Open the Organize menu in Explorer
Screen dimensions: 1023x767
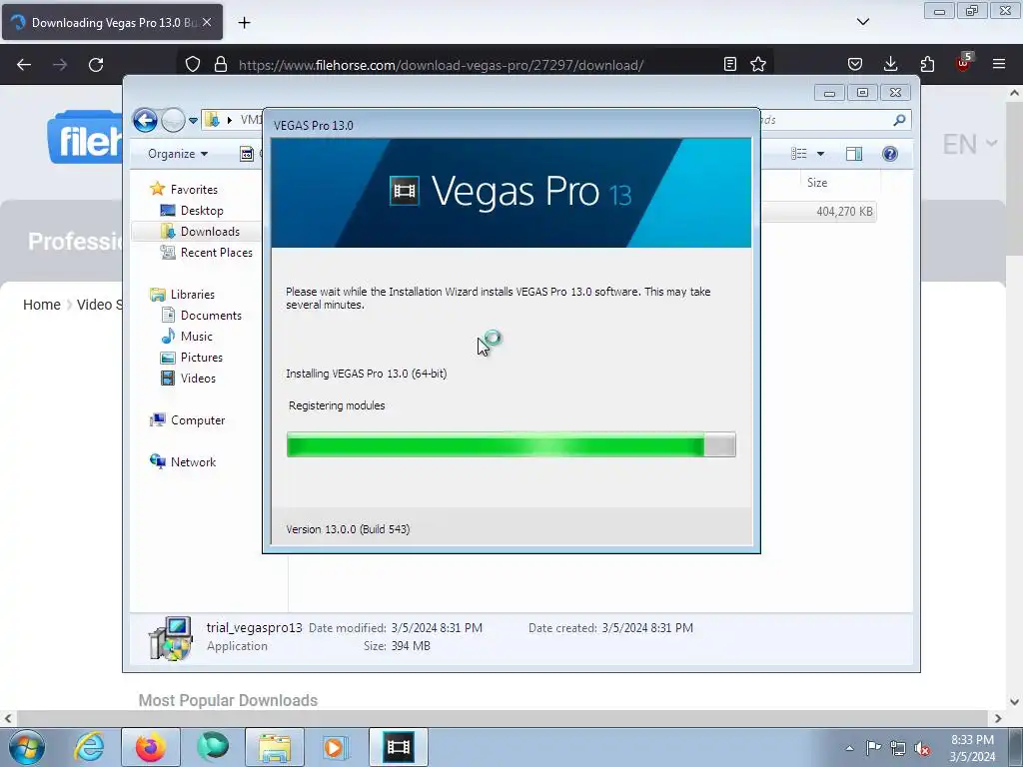pos(178,154)
